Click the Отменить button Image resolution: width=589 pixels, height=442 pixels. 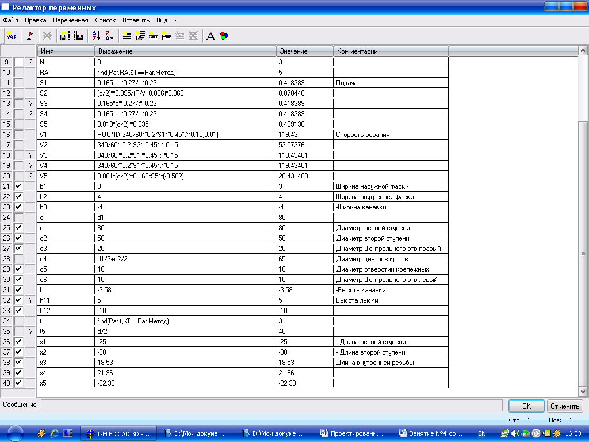coord(565,406)
